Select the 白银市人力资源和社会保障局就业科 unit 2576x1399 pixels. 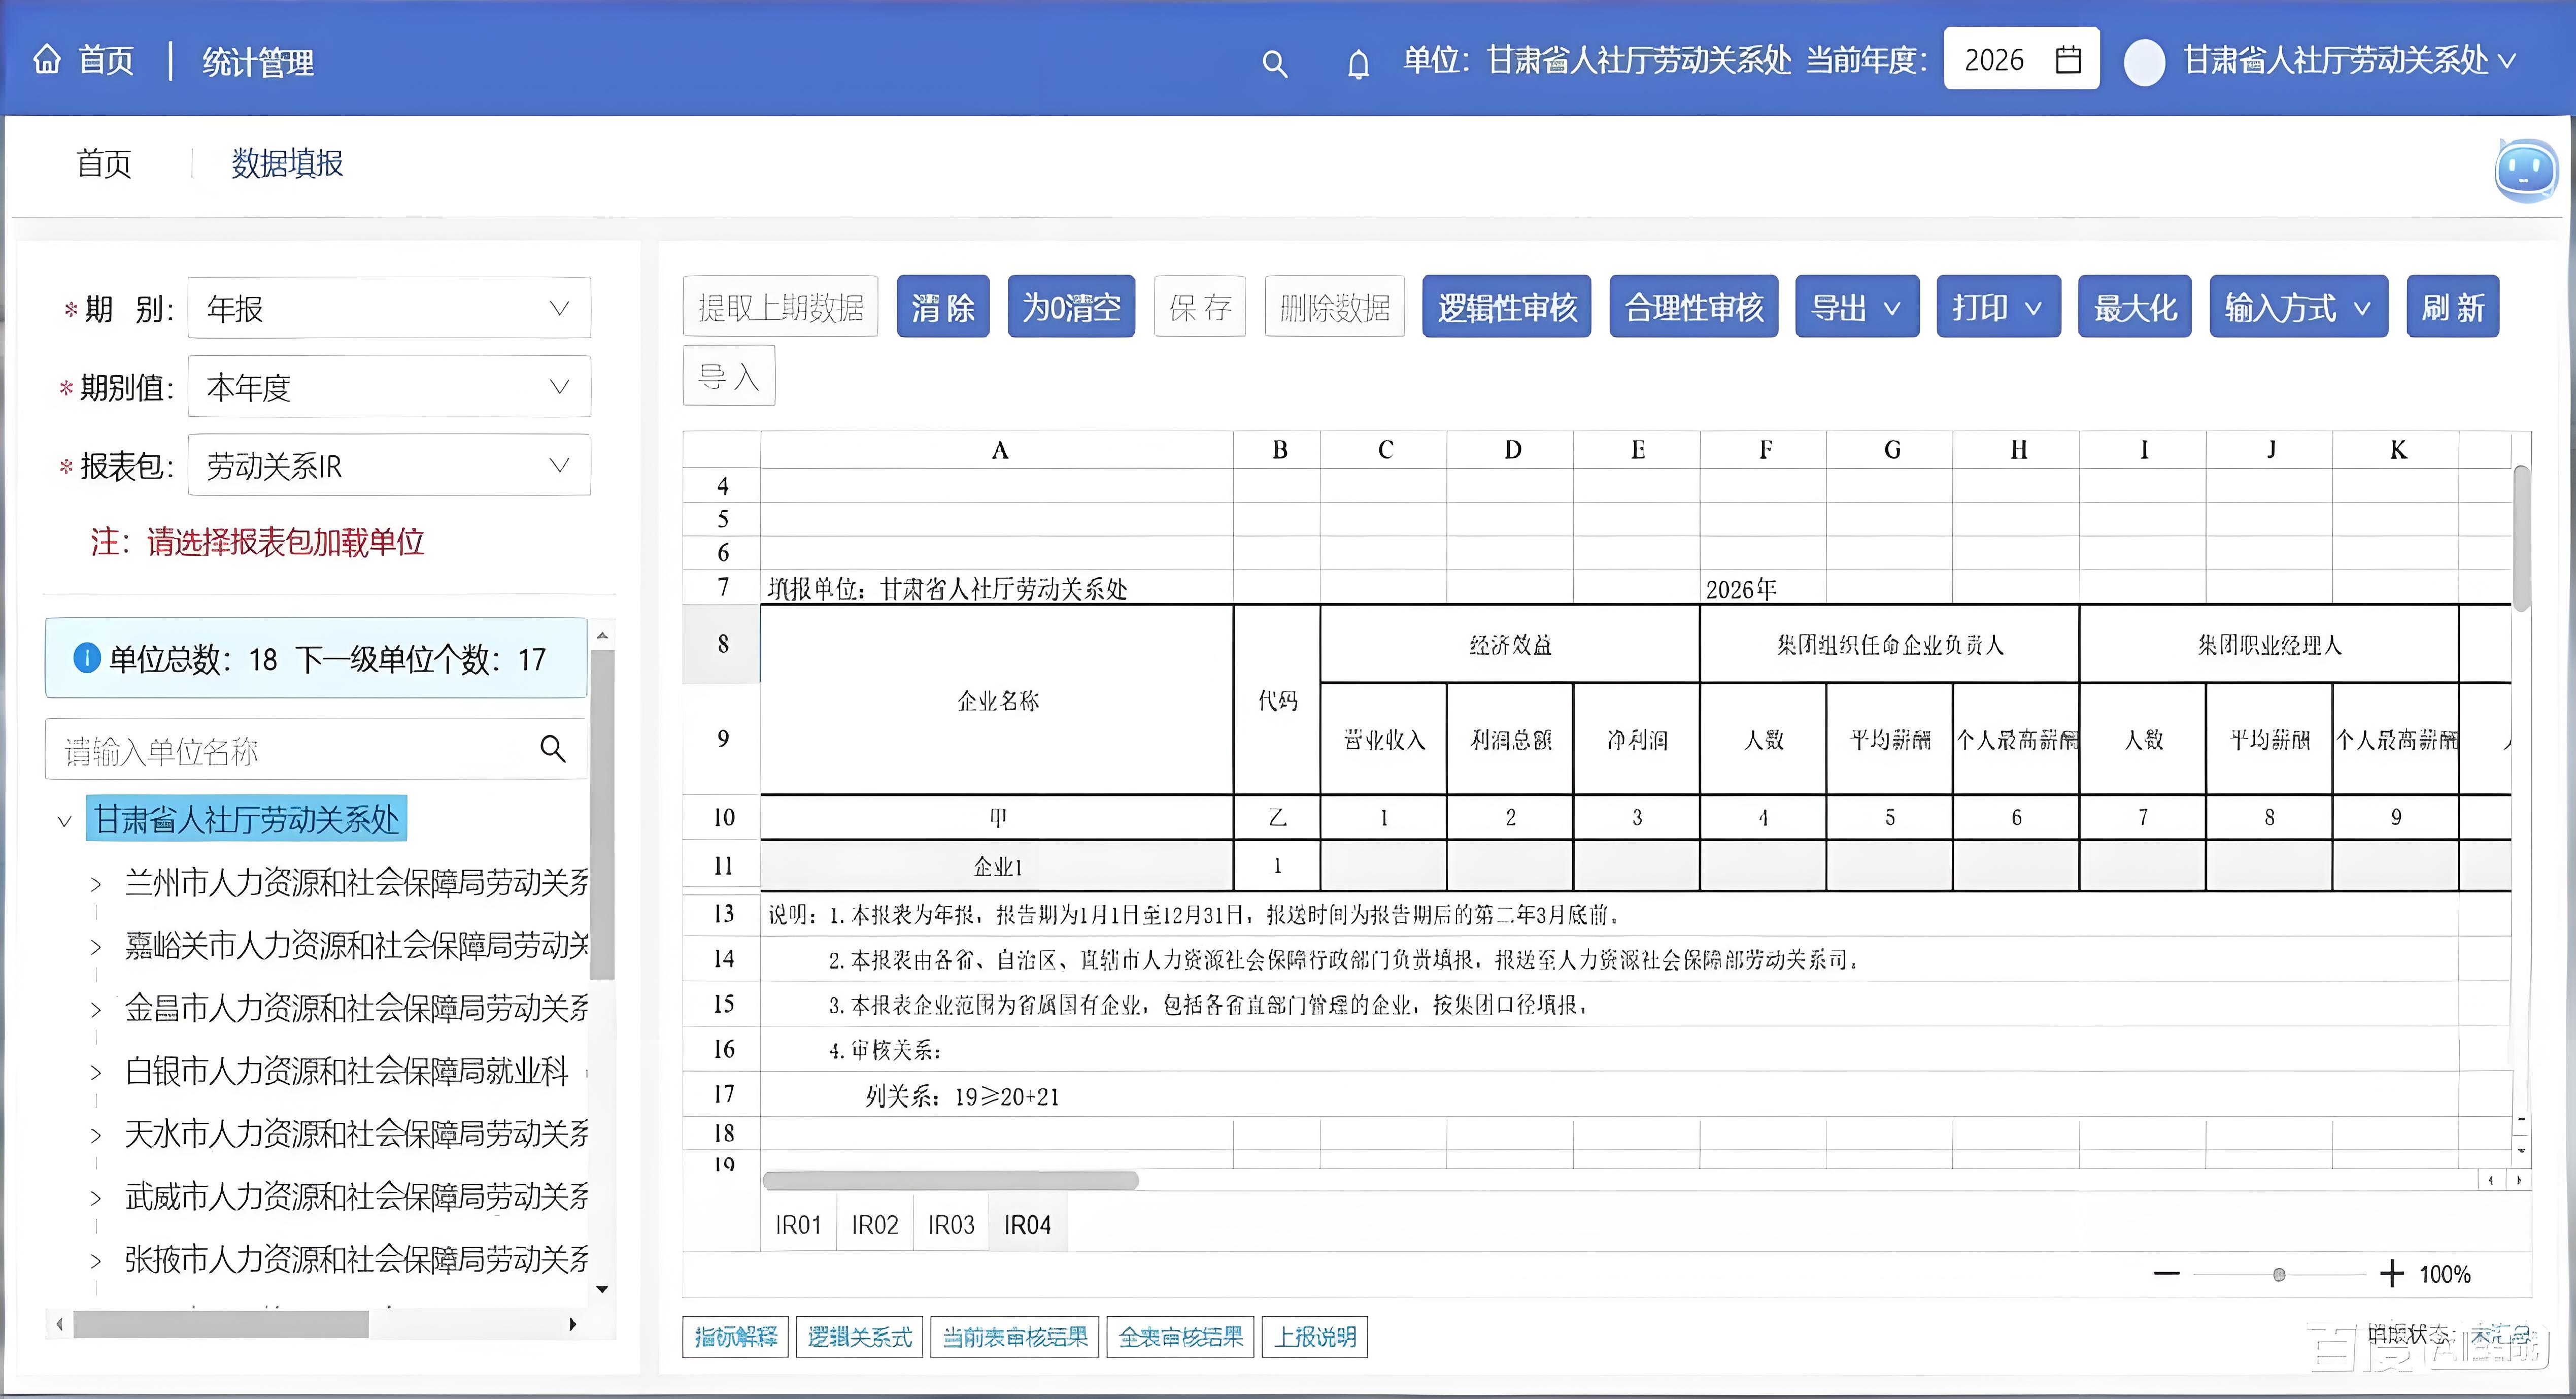tap(347, 1071)
